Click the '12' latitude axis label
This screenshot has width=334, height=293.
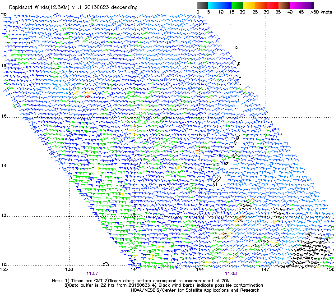tap(4, 215)
